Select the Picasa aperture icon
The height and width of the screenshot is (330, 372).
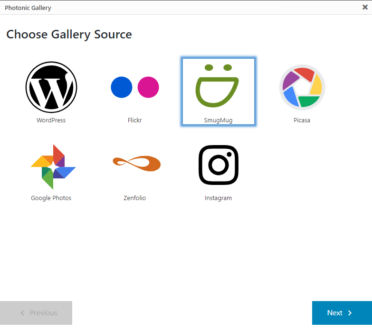tap(302, 87)
